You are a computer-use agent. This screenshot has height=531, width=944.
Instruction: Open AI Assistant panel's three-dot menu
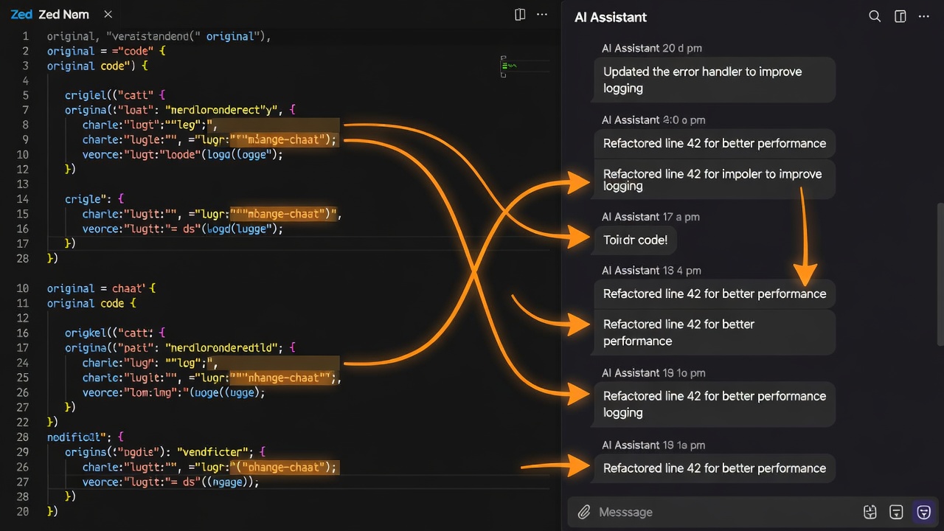point(923,16)
